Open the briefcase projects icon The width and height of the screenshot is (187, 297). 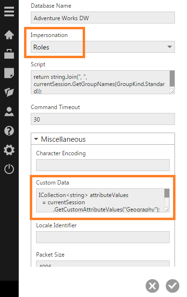tap(9, 54)
